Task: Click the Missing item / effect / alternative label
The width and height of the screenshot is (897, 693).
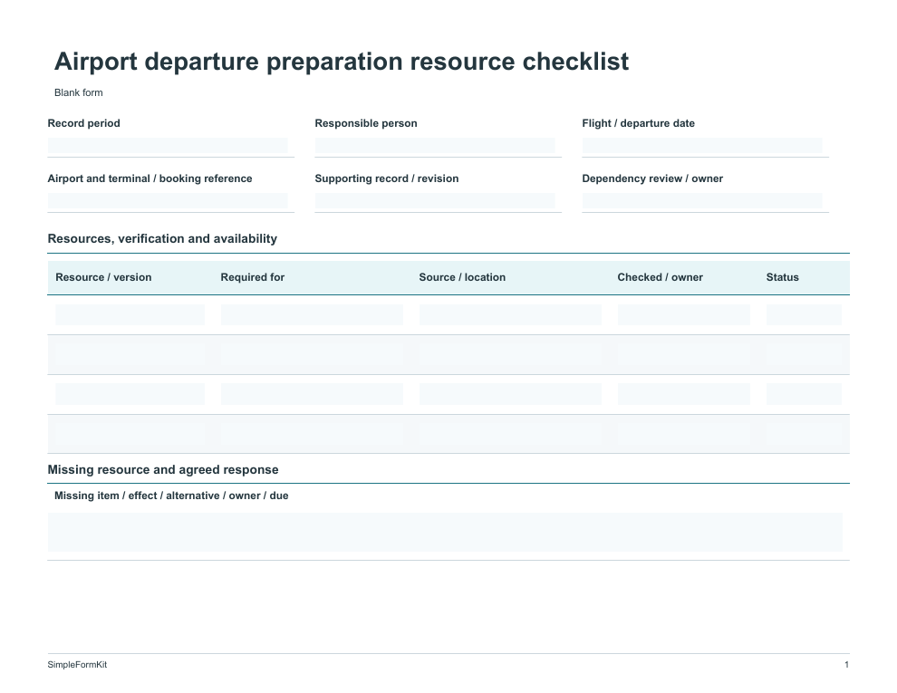Action: 171,496
